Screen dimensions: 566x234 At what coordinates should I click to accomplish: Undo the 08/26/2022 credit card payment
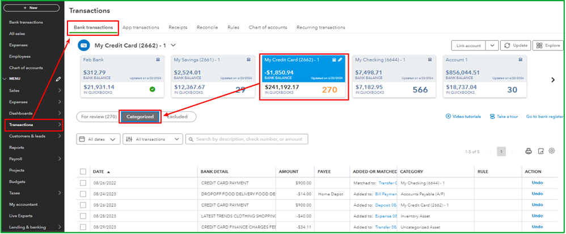(x=537, y=183)
